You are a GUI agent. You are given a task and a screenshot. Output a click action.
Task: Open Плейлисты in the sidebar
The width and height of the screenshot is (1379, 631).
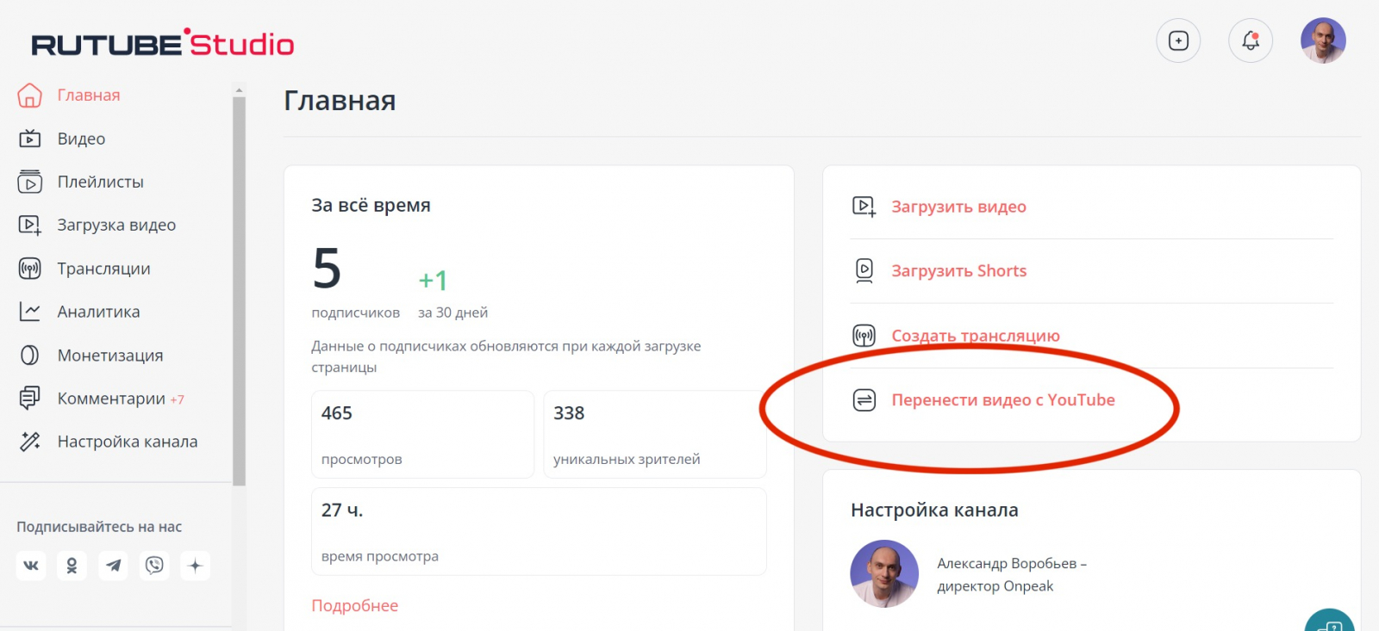(100, 182)
